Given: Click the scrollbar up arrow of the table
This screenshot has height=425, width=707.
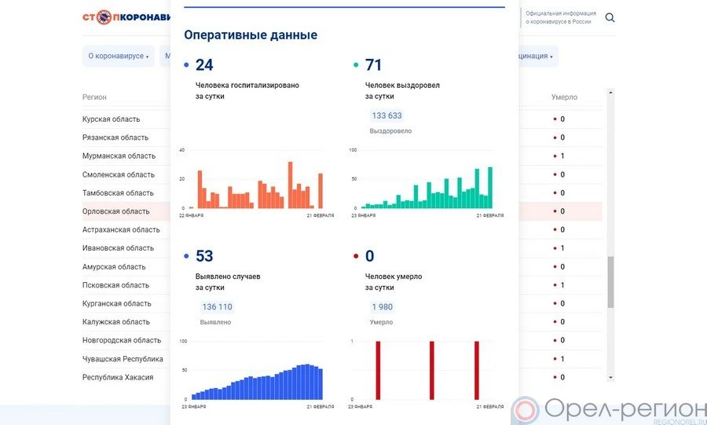Looking at the screenshot, I should [611, 92].
